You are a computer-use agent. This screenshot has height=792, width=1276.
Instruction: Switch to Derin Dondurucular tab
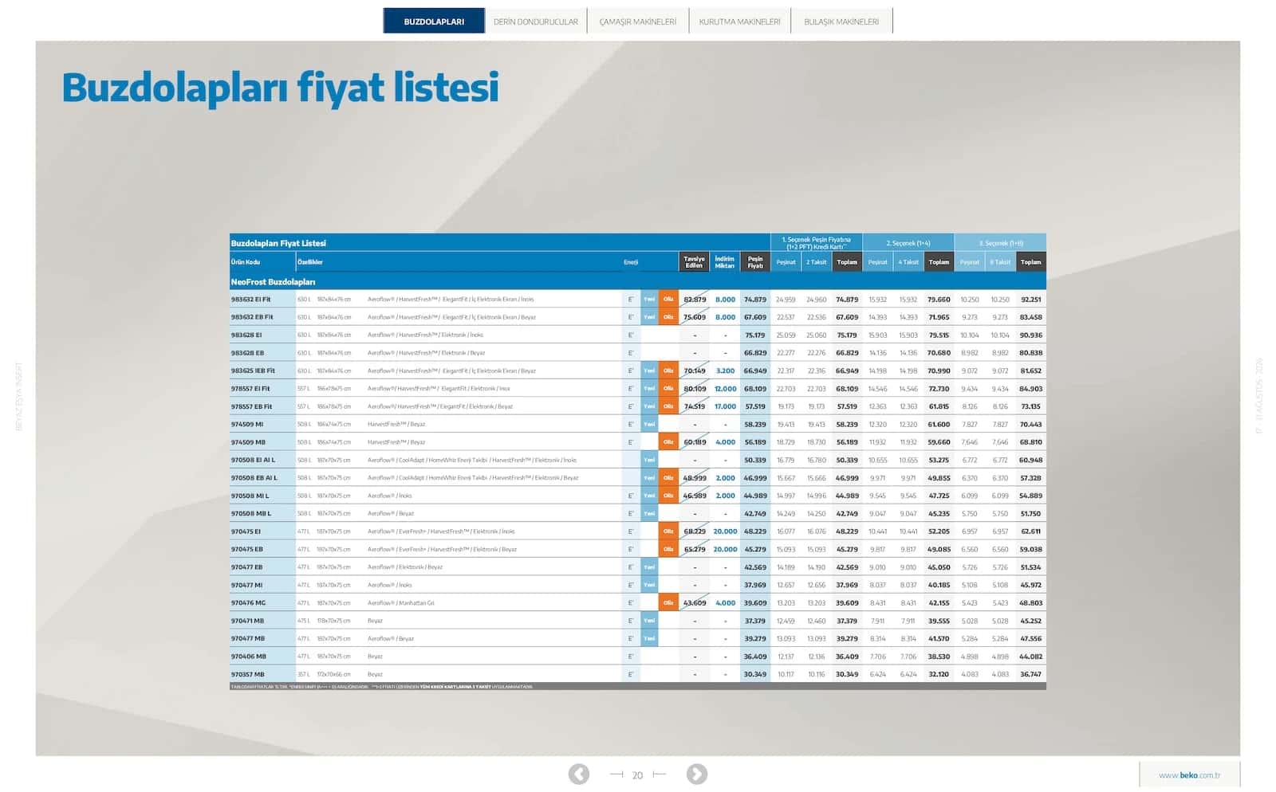pyautogui.click(x=536, y=22)
